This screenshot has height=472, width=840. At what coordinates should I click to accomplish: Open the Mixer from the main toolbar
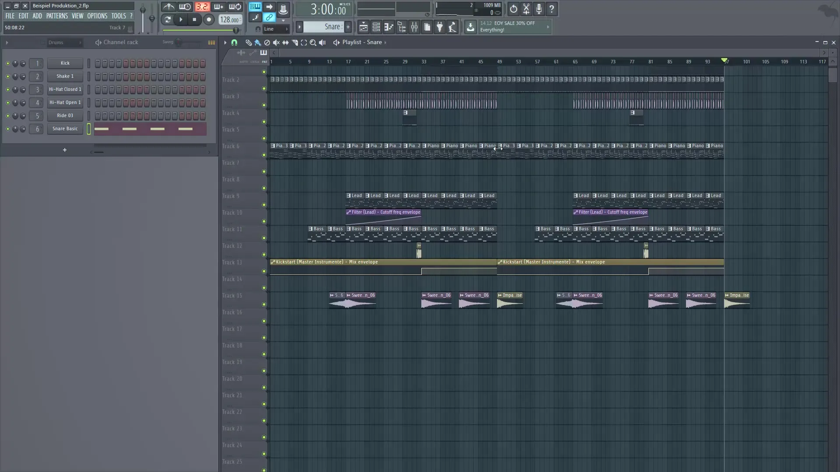pos(414,27)
